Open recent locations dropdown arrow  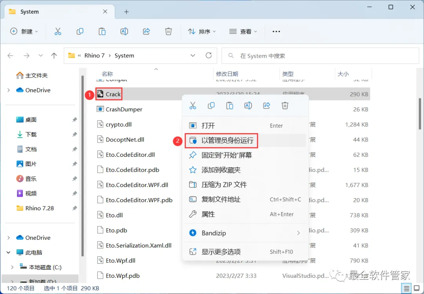coord(40,55)
